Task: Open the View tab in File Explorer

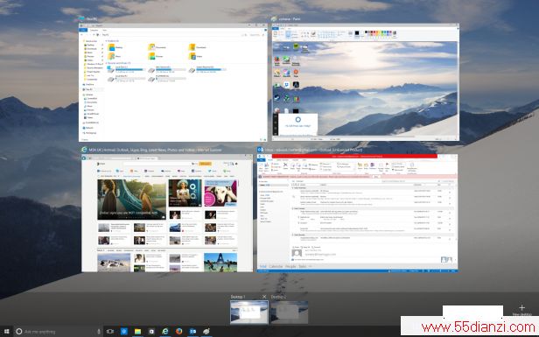Action: 104,31
